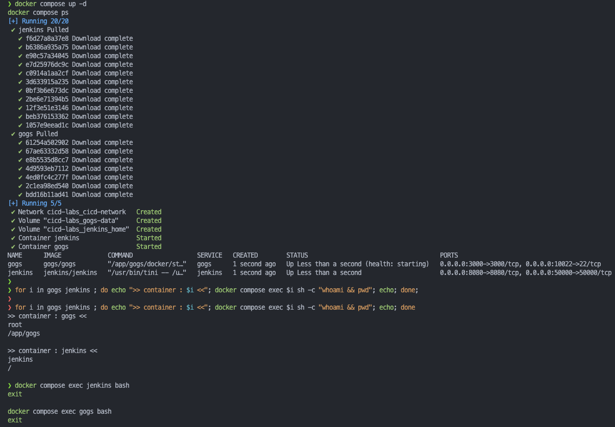Screen dimensions: 615x427
Task: Click port mapping 0.0.0.0:10022->22/tcp
Action: click(x=563, y=264)
